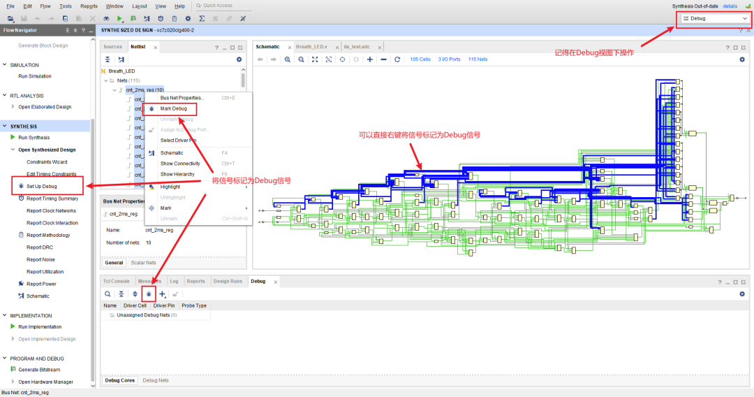The image size is (754, 397).
Task: Click the Auto-fit selection icon in Schematic
Action: [x=328, y=59]
